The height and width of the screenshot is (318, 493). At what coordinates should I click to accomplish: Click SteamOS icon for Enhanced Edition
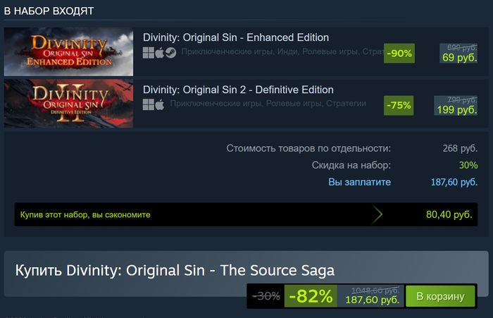tap(170, 52)
